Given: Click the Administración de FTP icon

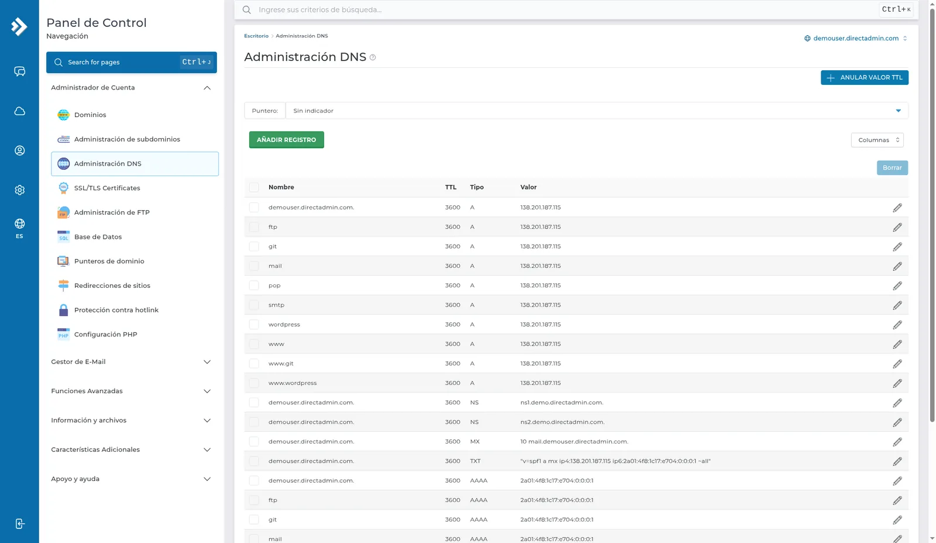Looking at the screenshot, I should (x=63, y=212).
